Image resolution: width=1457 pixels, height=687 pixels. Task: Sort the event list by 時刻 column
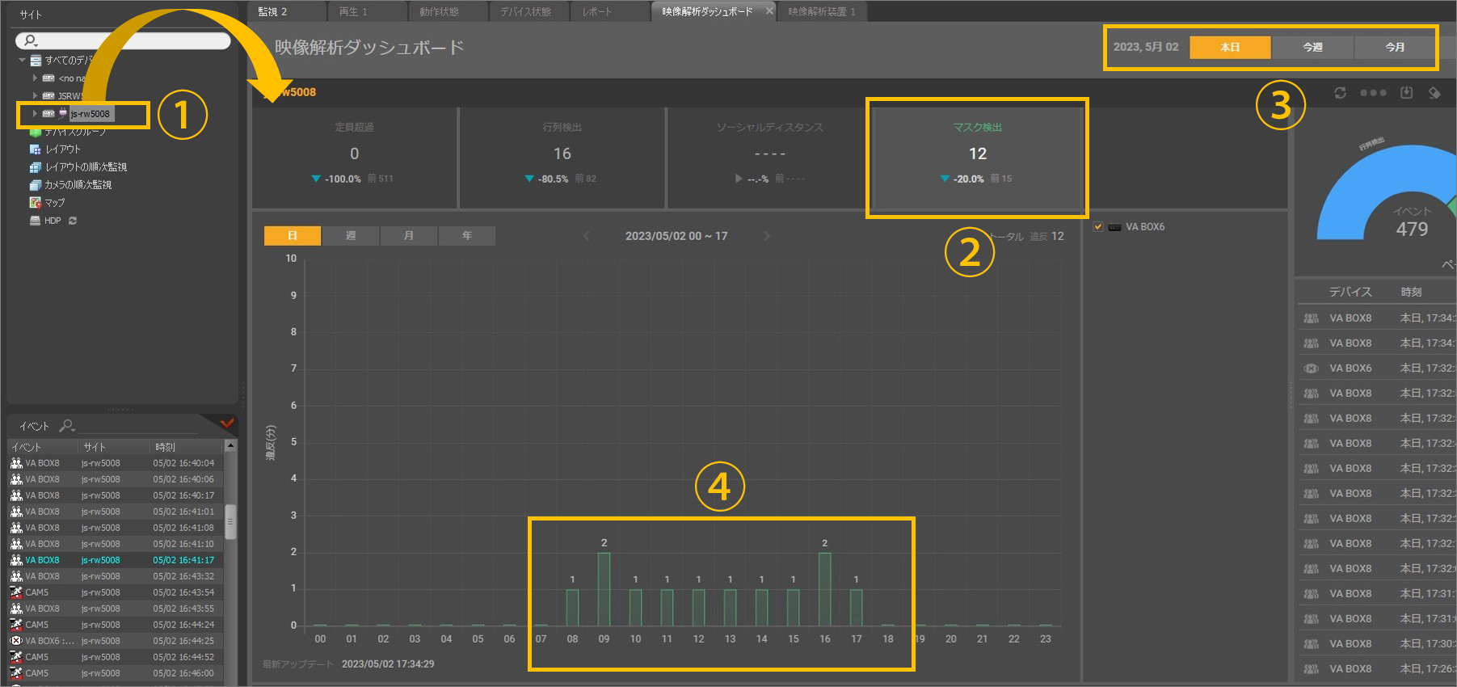click(187, 447)
